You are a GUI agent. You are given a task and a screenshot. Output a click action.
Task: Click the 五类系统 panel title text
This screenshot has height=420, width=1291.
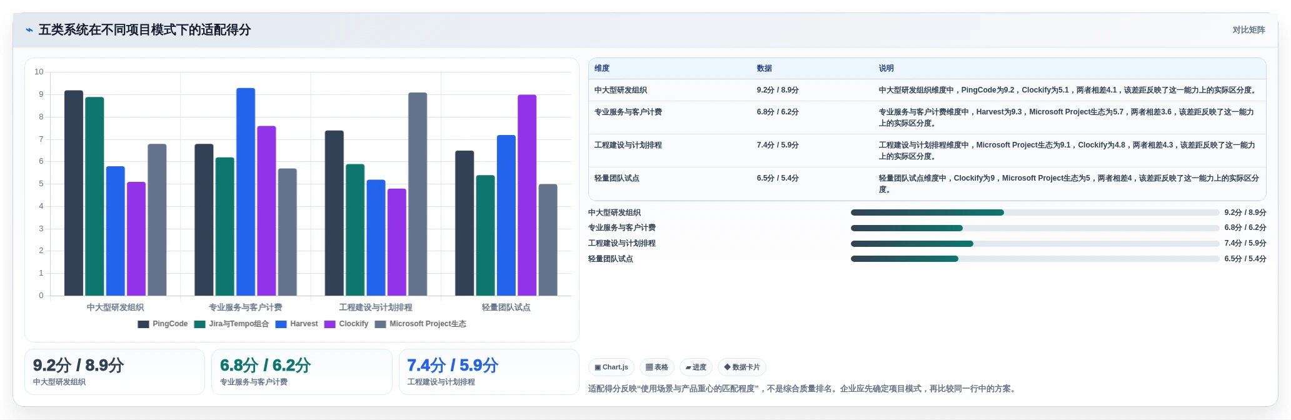[x=144, y=30]
